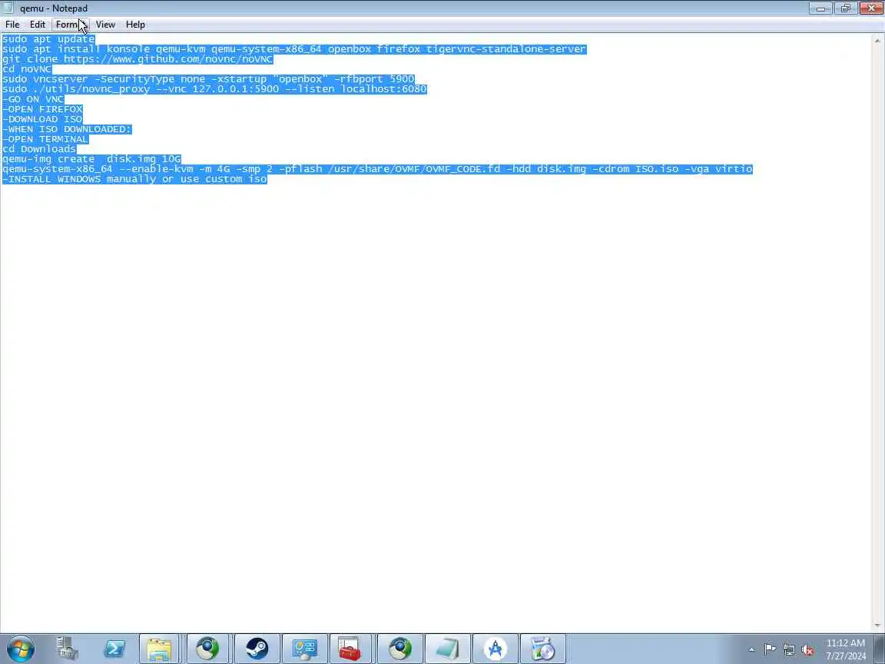Click the '-WHEN ISO DOWNLOADED:' line

(67, 129)
